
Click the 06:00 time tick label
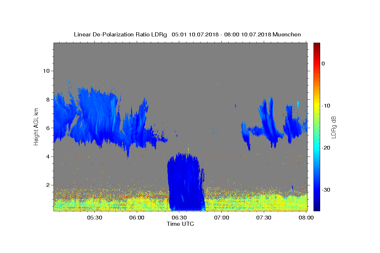137,218
